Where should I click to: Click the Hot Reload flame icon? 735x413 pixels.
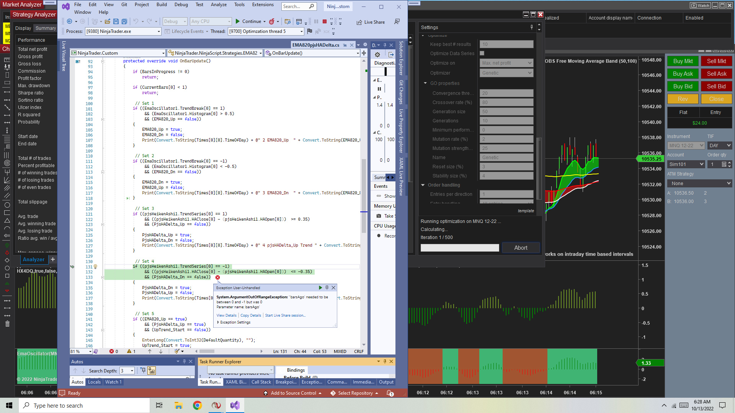272,22
